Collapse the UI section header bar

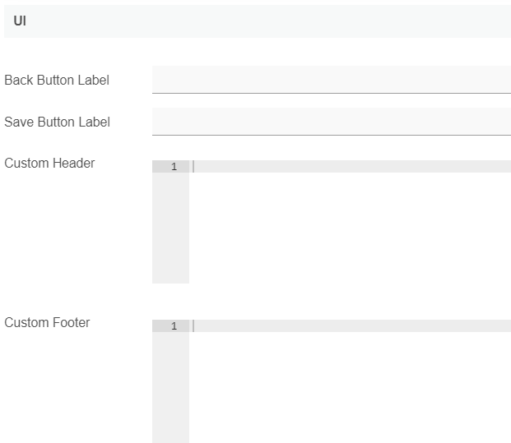(x=258, y=21)
